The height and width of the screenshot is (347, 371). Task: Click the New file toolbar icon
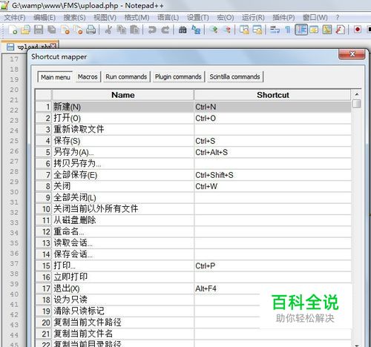coord(13,30)
